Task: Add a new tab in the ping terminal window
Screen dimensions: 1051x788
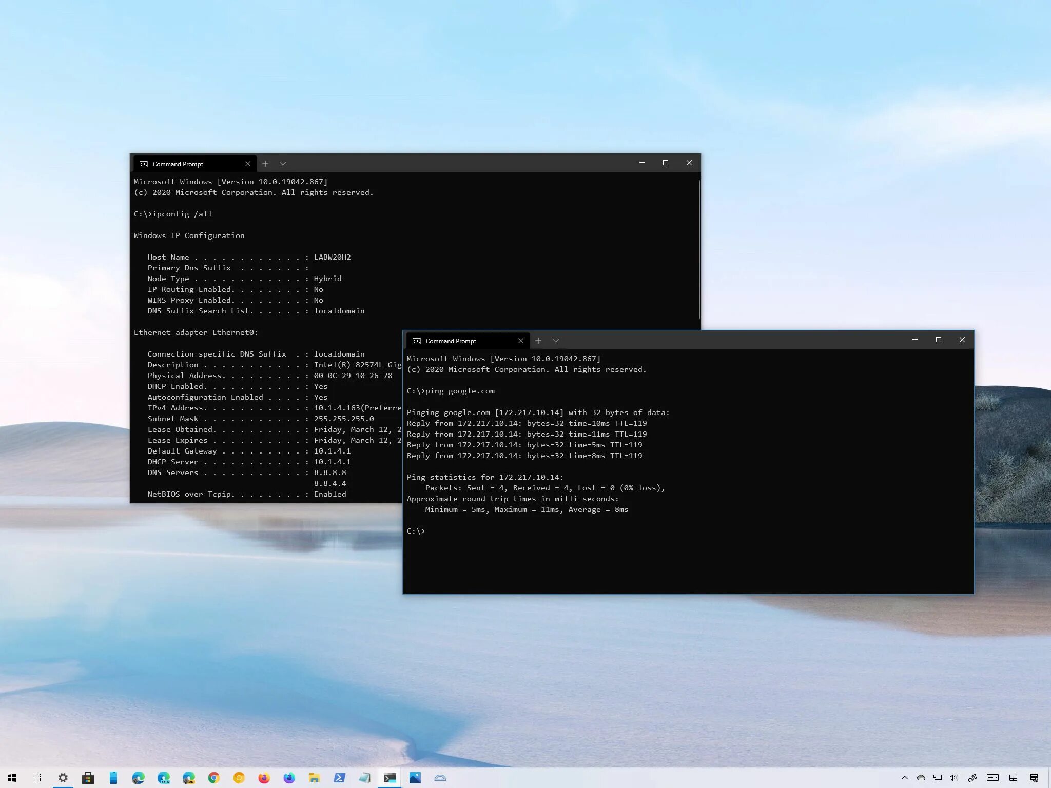Action: (538, 341)
